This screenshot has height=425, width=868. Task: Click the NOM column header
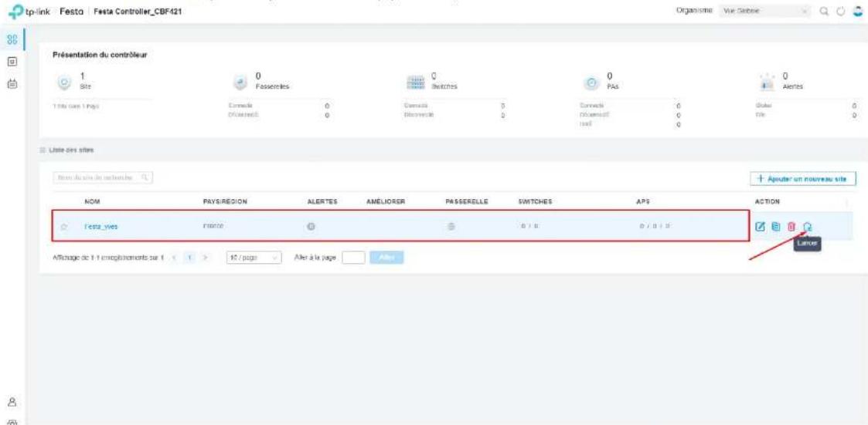[x=92, y=202]
